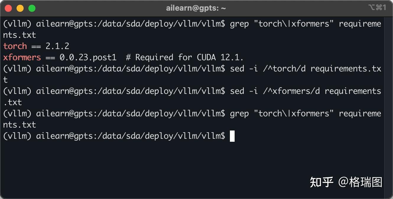Click the red highlighted word torch in output
This screenshot has height=199, width=393.
click(x=15, y=46)
